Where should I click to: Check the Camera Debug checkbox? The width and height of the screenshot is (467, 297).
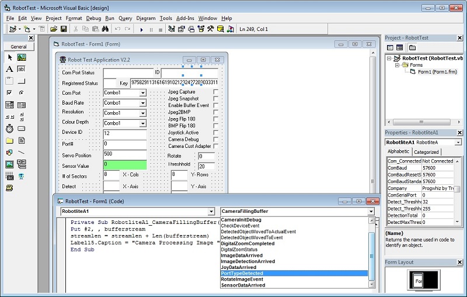click(215, 139)
